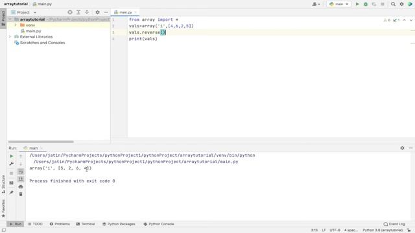Open run configuration wrench icon
The image size is (415, 233).
pyautogui.click(x=12, y=164)
